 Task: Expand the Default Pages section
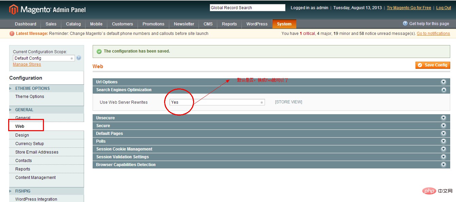click(x=271, y=134)
